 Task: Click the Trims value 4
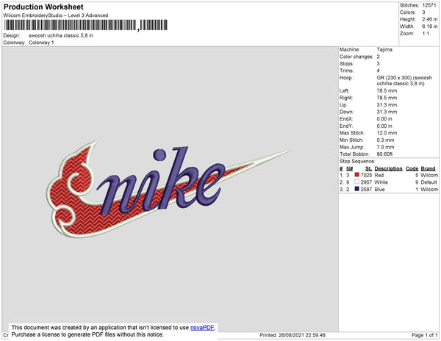click(378, 71)
